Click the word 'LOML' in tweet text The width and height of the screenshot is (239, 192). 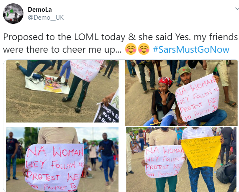click(86, 37)
